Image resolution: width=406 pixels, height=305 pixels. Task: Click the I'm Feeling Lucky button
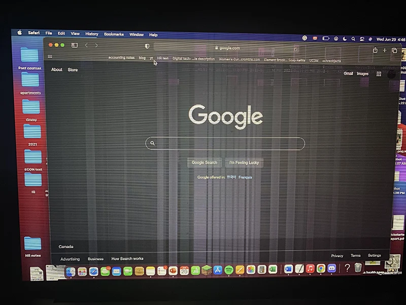[244, 163]
